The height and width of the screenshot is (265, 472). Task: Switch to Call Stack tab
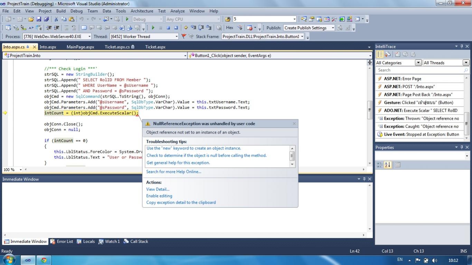click(x=136, y=242)
